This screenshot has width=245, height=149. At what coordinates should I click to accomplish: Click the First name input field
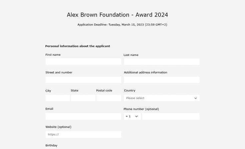click(x=83, y=62)
